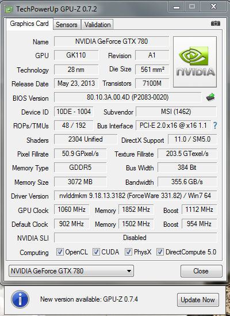Click the Shaders field 2304 Unified
This screenshot has width=230, height=316.
(86, 139)
